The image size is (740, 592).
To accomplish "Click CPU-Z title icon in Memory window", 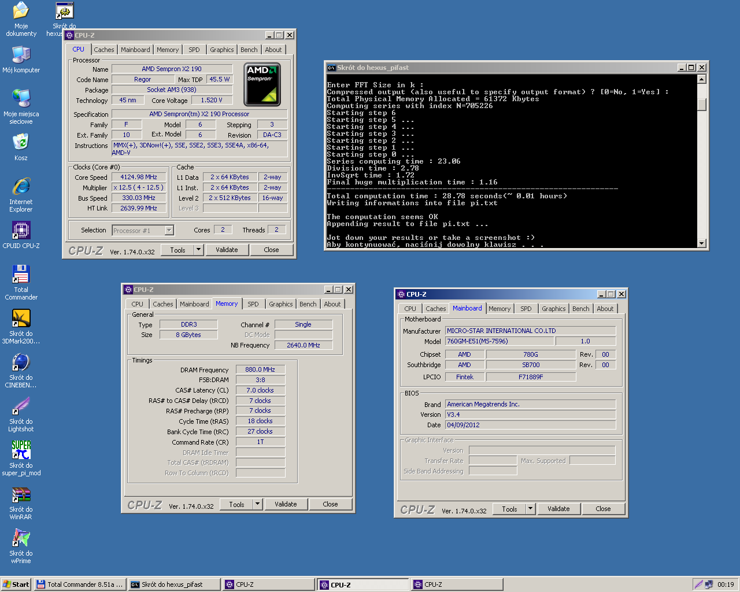I will [x=128, y=290].
